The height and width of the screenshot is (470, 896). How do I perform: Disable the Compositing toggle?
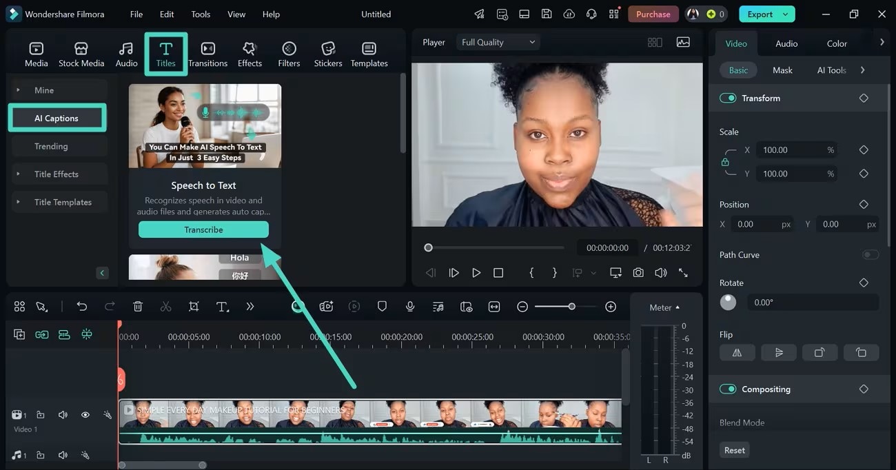(728, 389)
